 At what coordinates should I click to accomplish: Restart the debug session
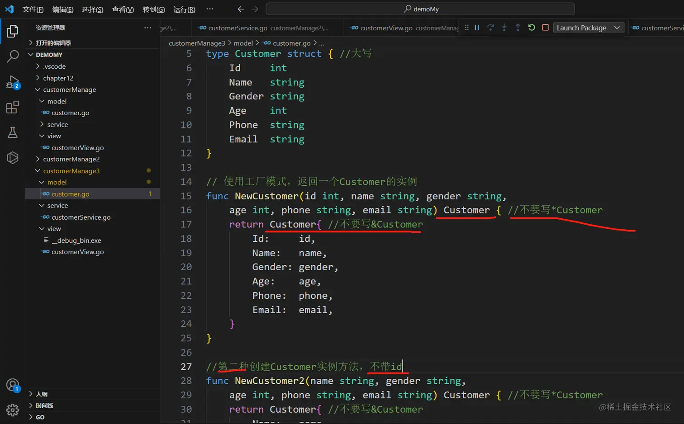[532, 28]
